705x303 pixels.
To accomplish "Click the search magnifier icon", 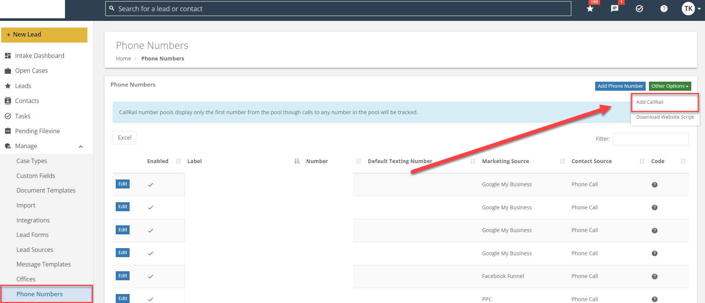I will click(112, 8).
